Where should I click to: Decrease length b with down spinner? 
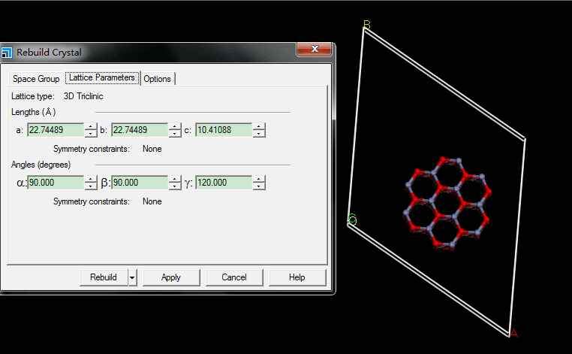click(x=175, y=134)
